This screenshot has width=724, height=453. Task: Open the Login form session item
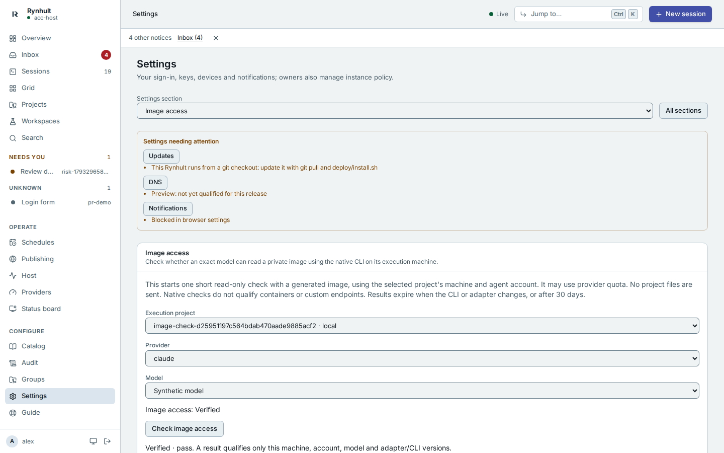click(x=60, y=202)
